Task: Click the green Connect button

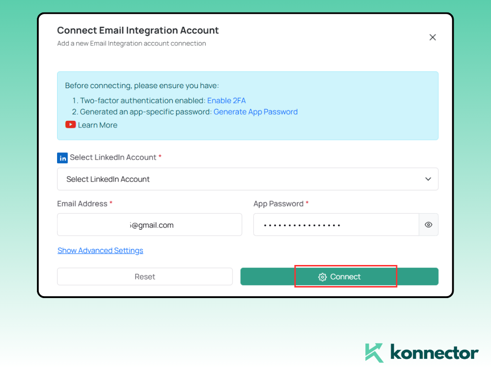Action: click(339, 276)
